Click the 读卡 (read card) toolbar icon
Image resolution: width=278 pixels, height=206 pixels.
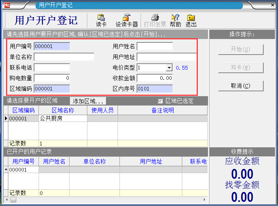coord(101,20)
